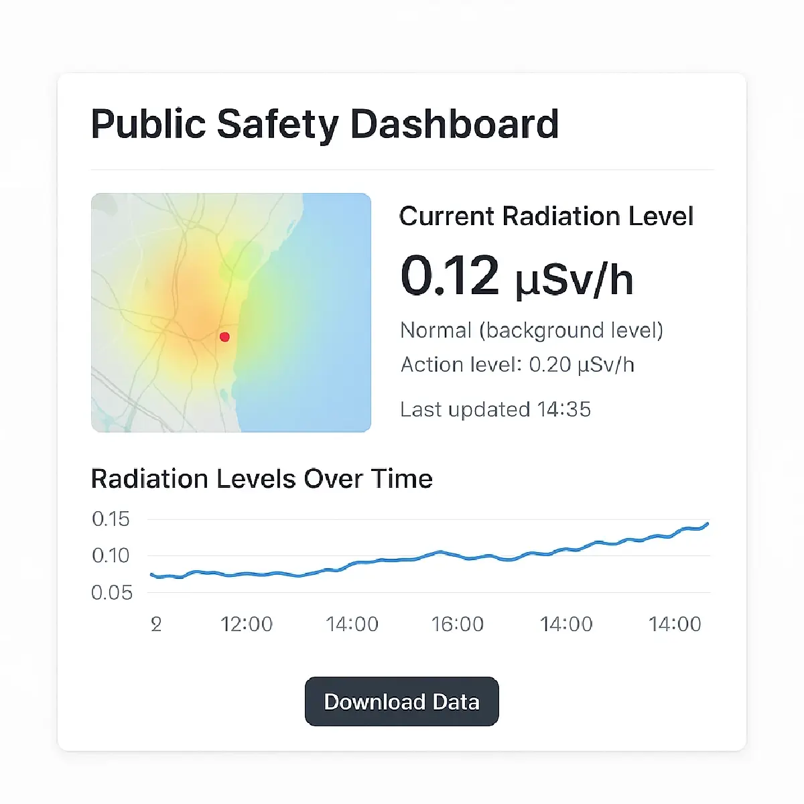Click the Radiation Levels Over Time heading

[x=261, y=478]
